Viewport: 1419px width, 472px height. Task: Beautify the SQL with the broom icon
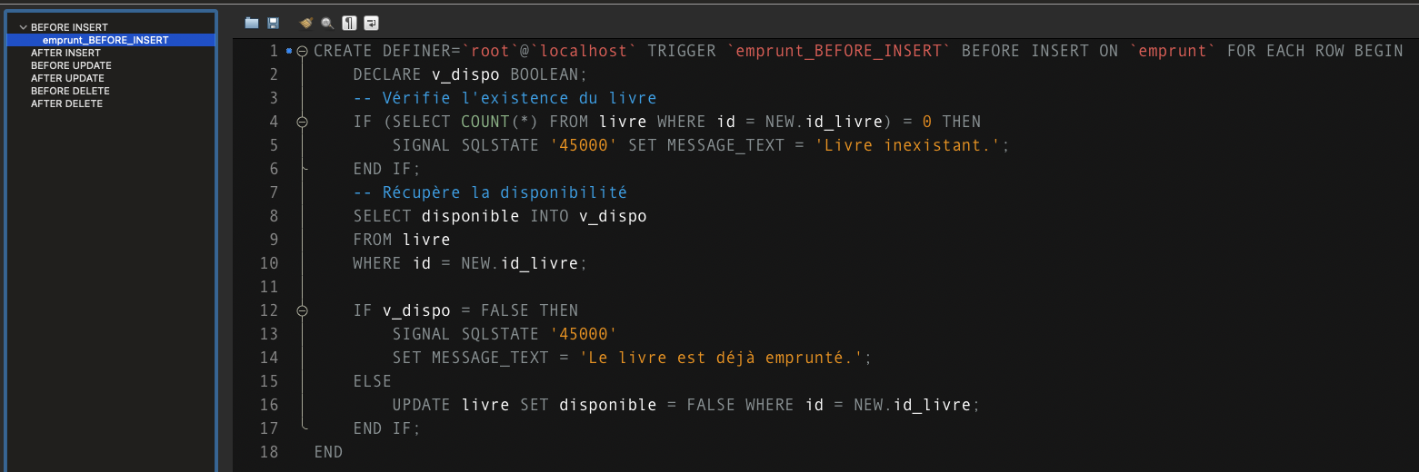pyautogui.click(x=306, y=23)
